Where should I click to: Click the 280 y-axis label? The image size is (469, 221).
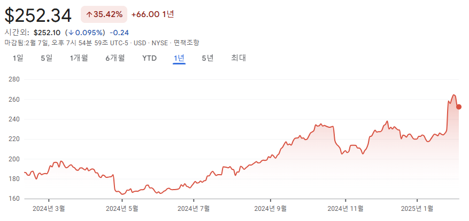click(x=14, y=79)
